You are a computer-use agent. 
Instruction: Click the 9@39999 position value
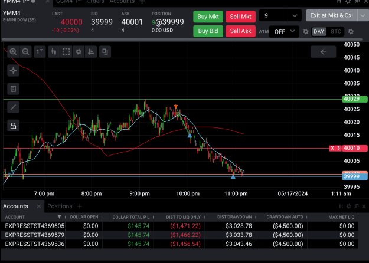click(x=168, y=22)
